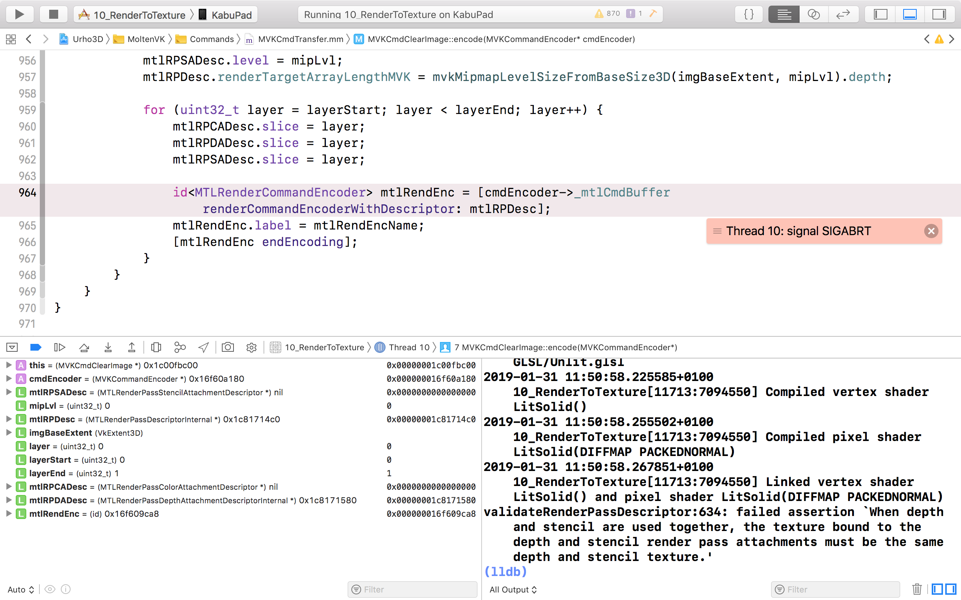Toggle the auto variable display mode
Screen dimensions: 961x600
(18, 589)
